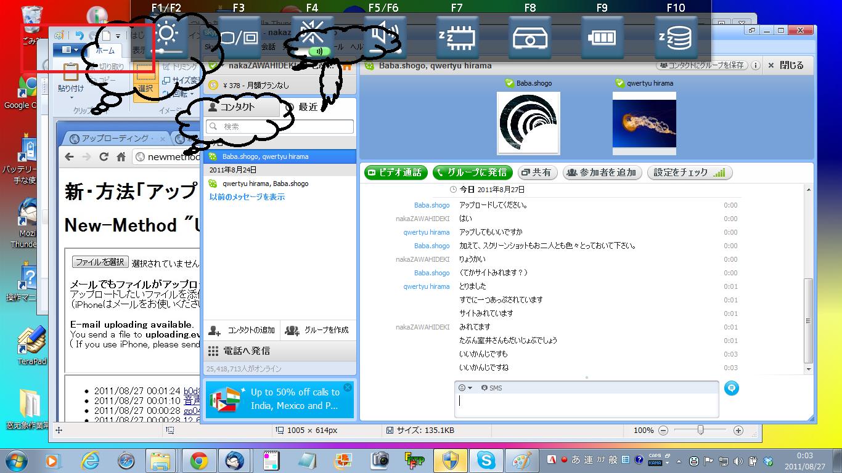Image resolution: width=842 pixels, height=473 pixels.
Task: Click the system tray volume icon
Action: click(738, 460)
